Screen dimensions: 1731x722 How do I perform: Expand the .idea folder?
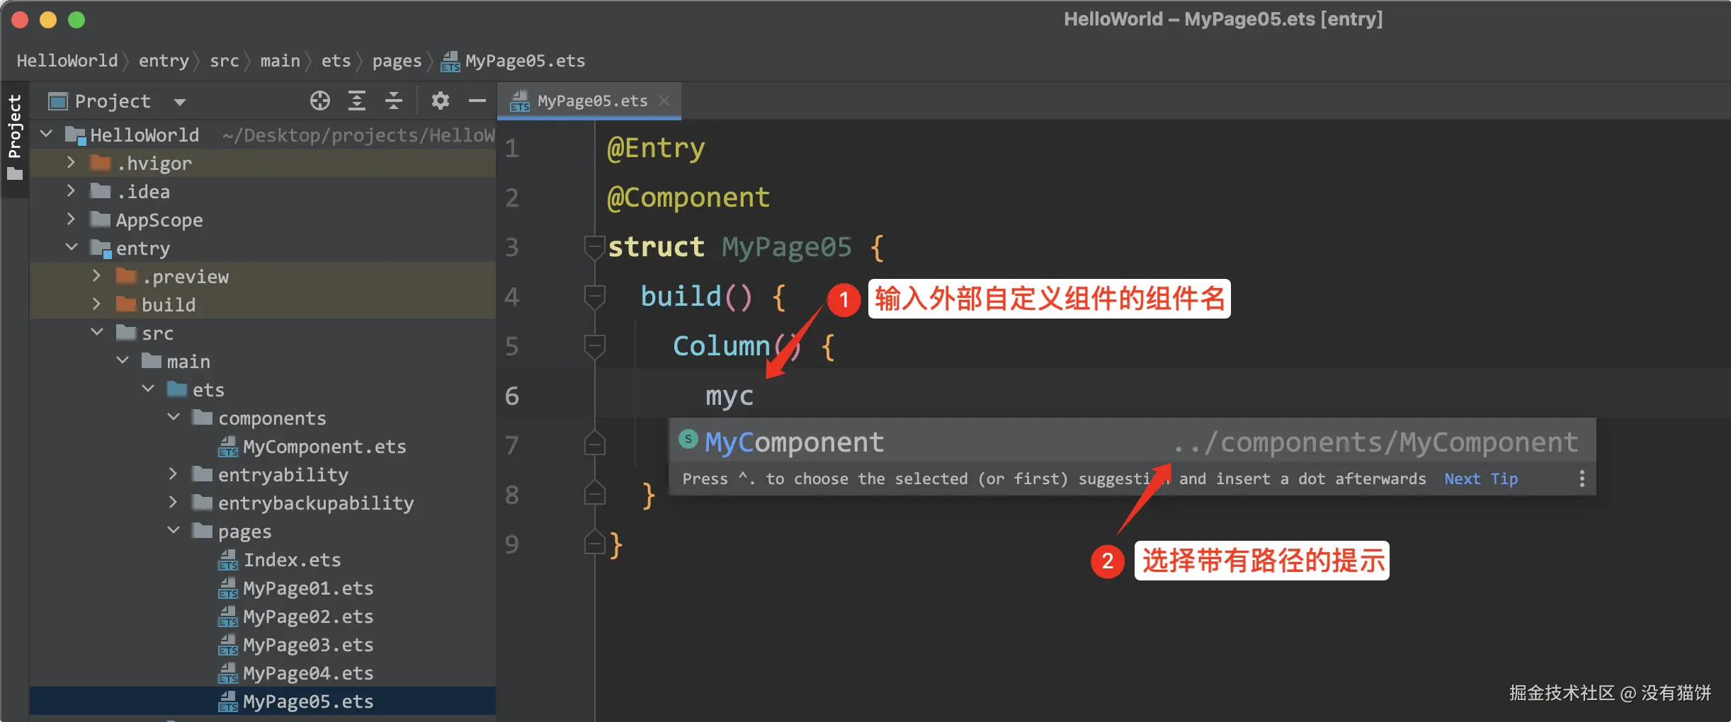[71, 190]
